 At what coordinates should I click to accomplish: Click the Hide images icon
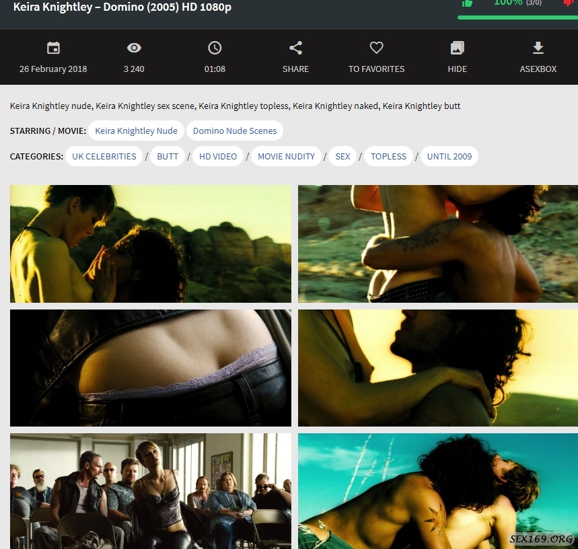tap(457, 48)
